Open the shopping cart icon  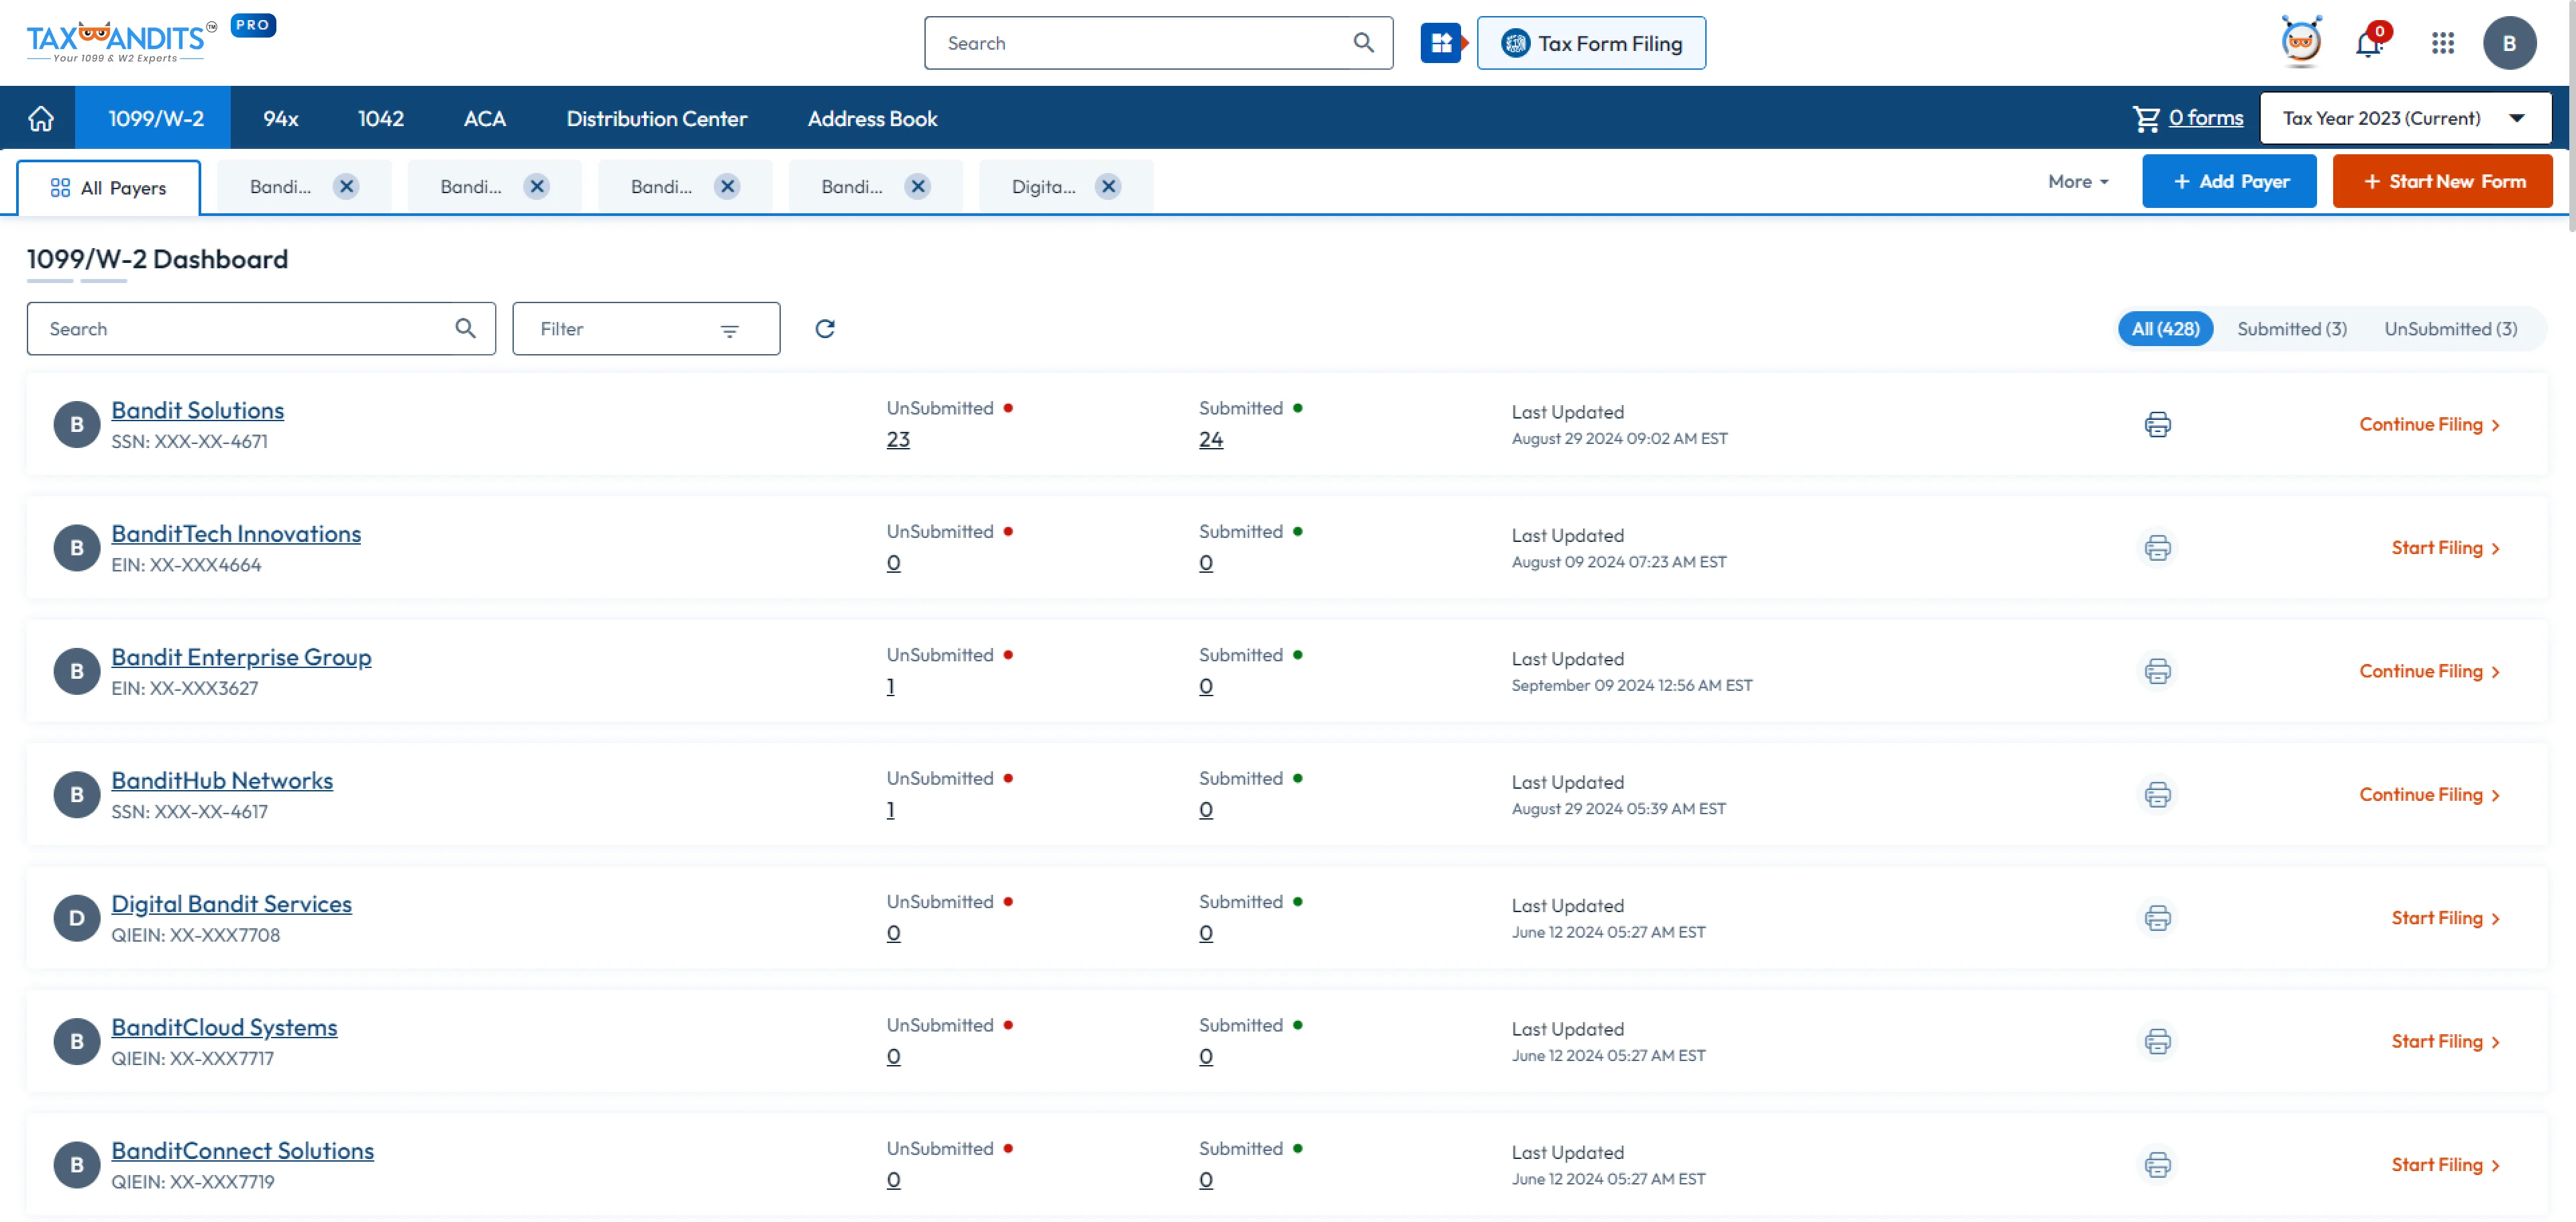click(2146, 118)
